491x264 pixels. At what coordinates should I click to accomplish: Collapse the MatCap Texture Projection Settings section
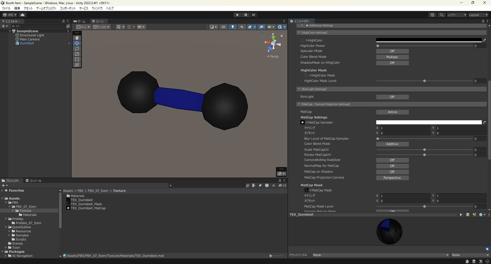point(299,104)
